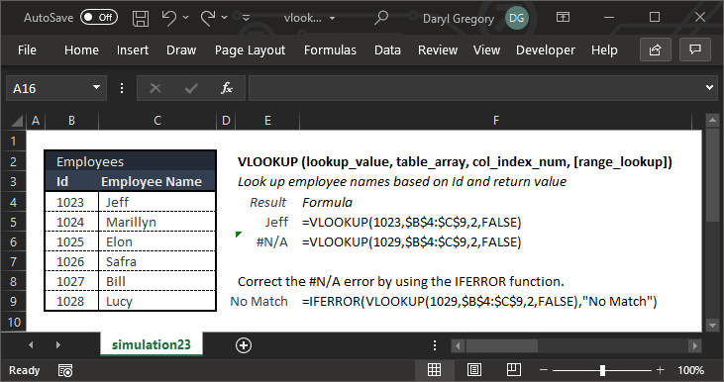This screenshot has width=724, height=382.
Task: Click the horizontal scrollbar left arrow
Action: (458, 345)
